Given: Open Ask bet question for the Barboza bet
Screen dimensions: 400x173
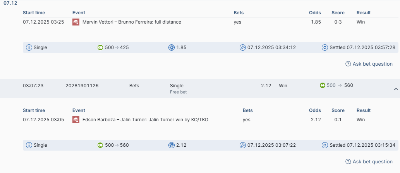Looking at the screenshot, I should [x=369, y=162].
